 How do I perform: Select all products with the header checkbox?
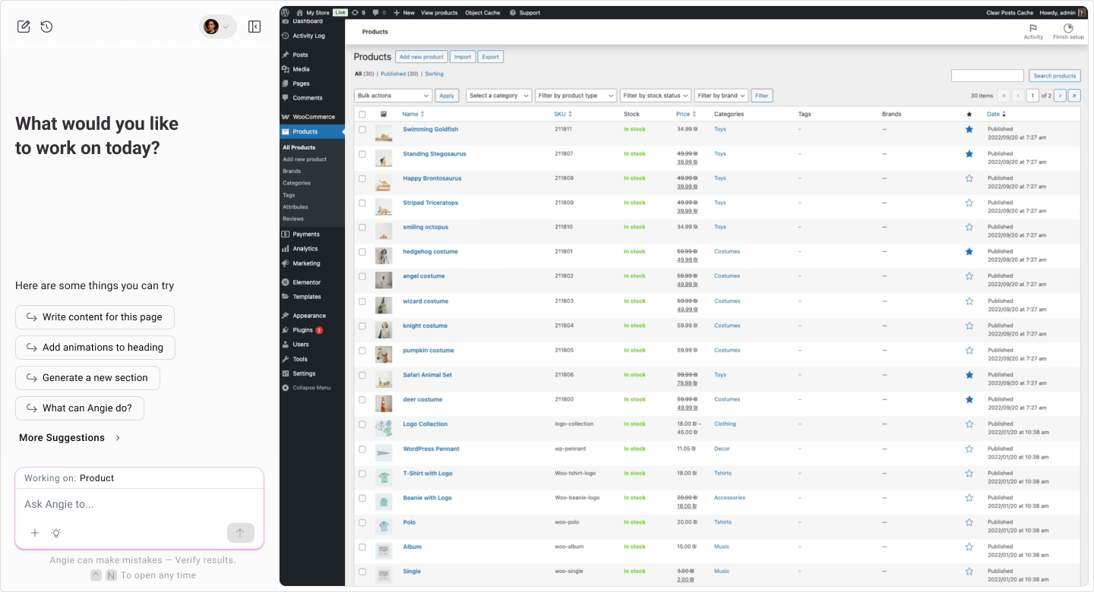coord(362,113)
